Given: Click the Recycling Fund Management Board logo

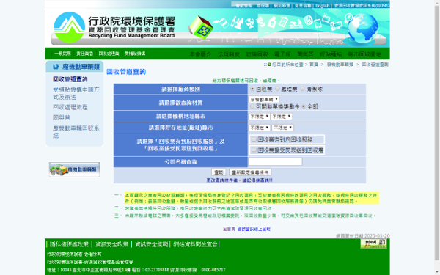Looking at the screenshot, I should (x=114, y=28).
